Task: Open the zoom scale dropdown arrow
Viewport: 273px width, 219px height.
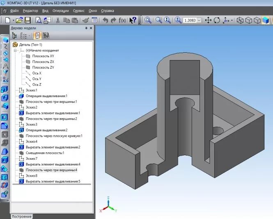Action: 199,20
